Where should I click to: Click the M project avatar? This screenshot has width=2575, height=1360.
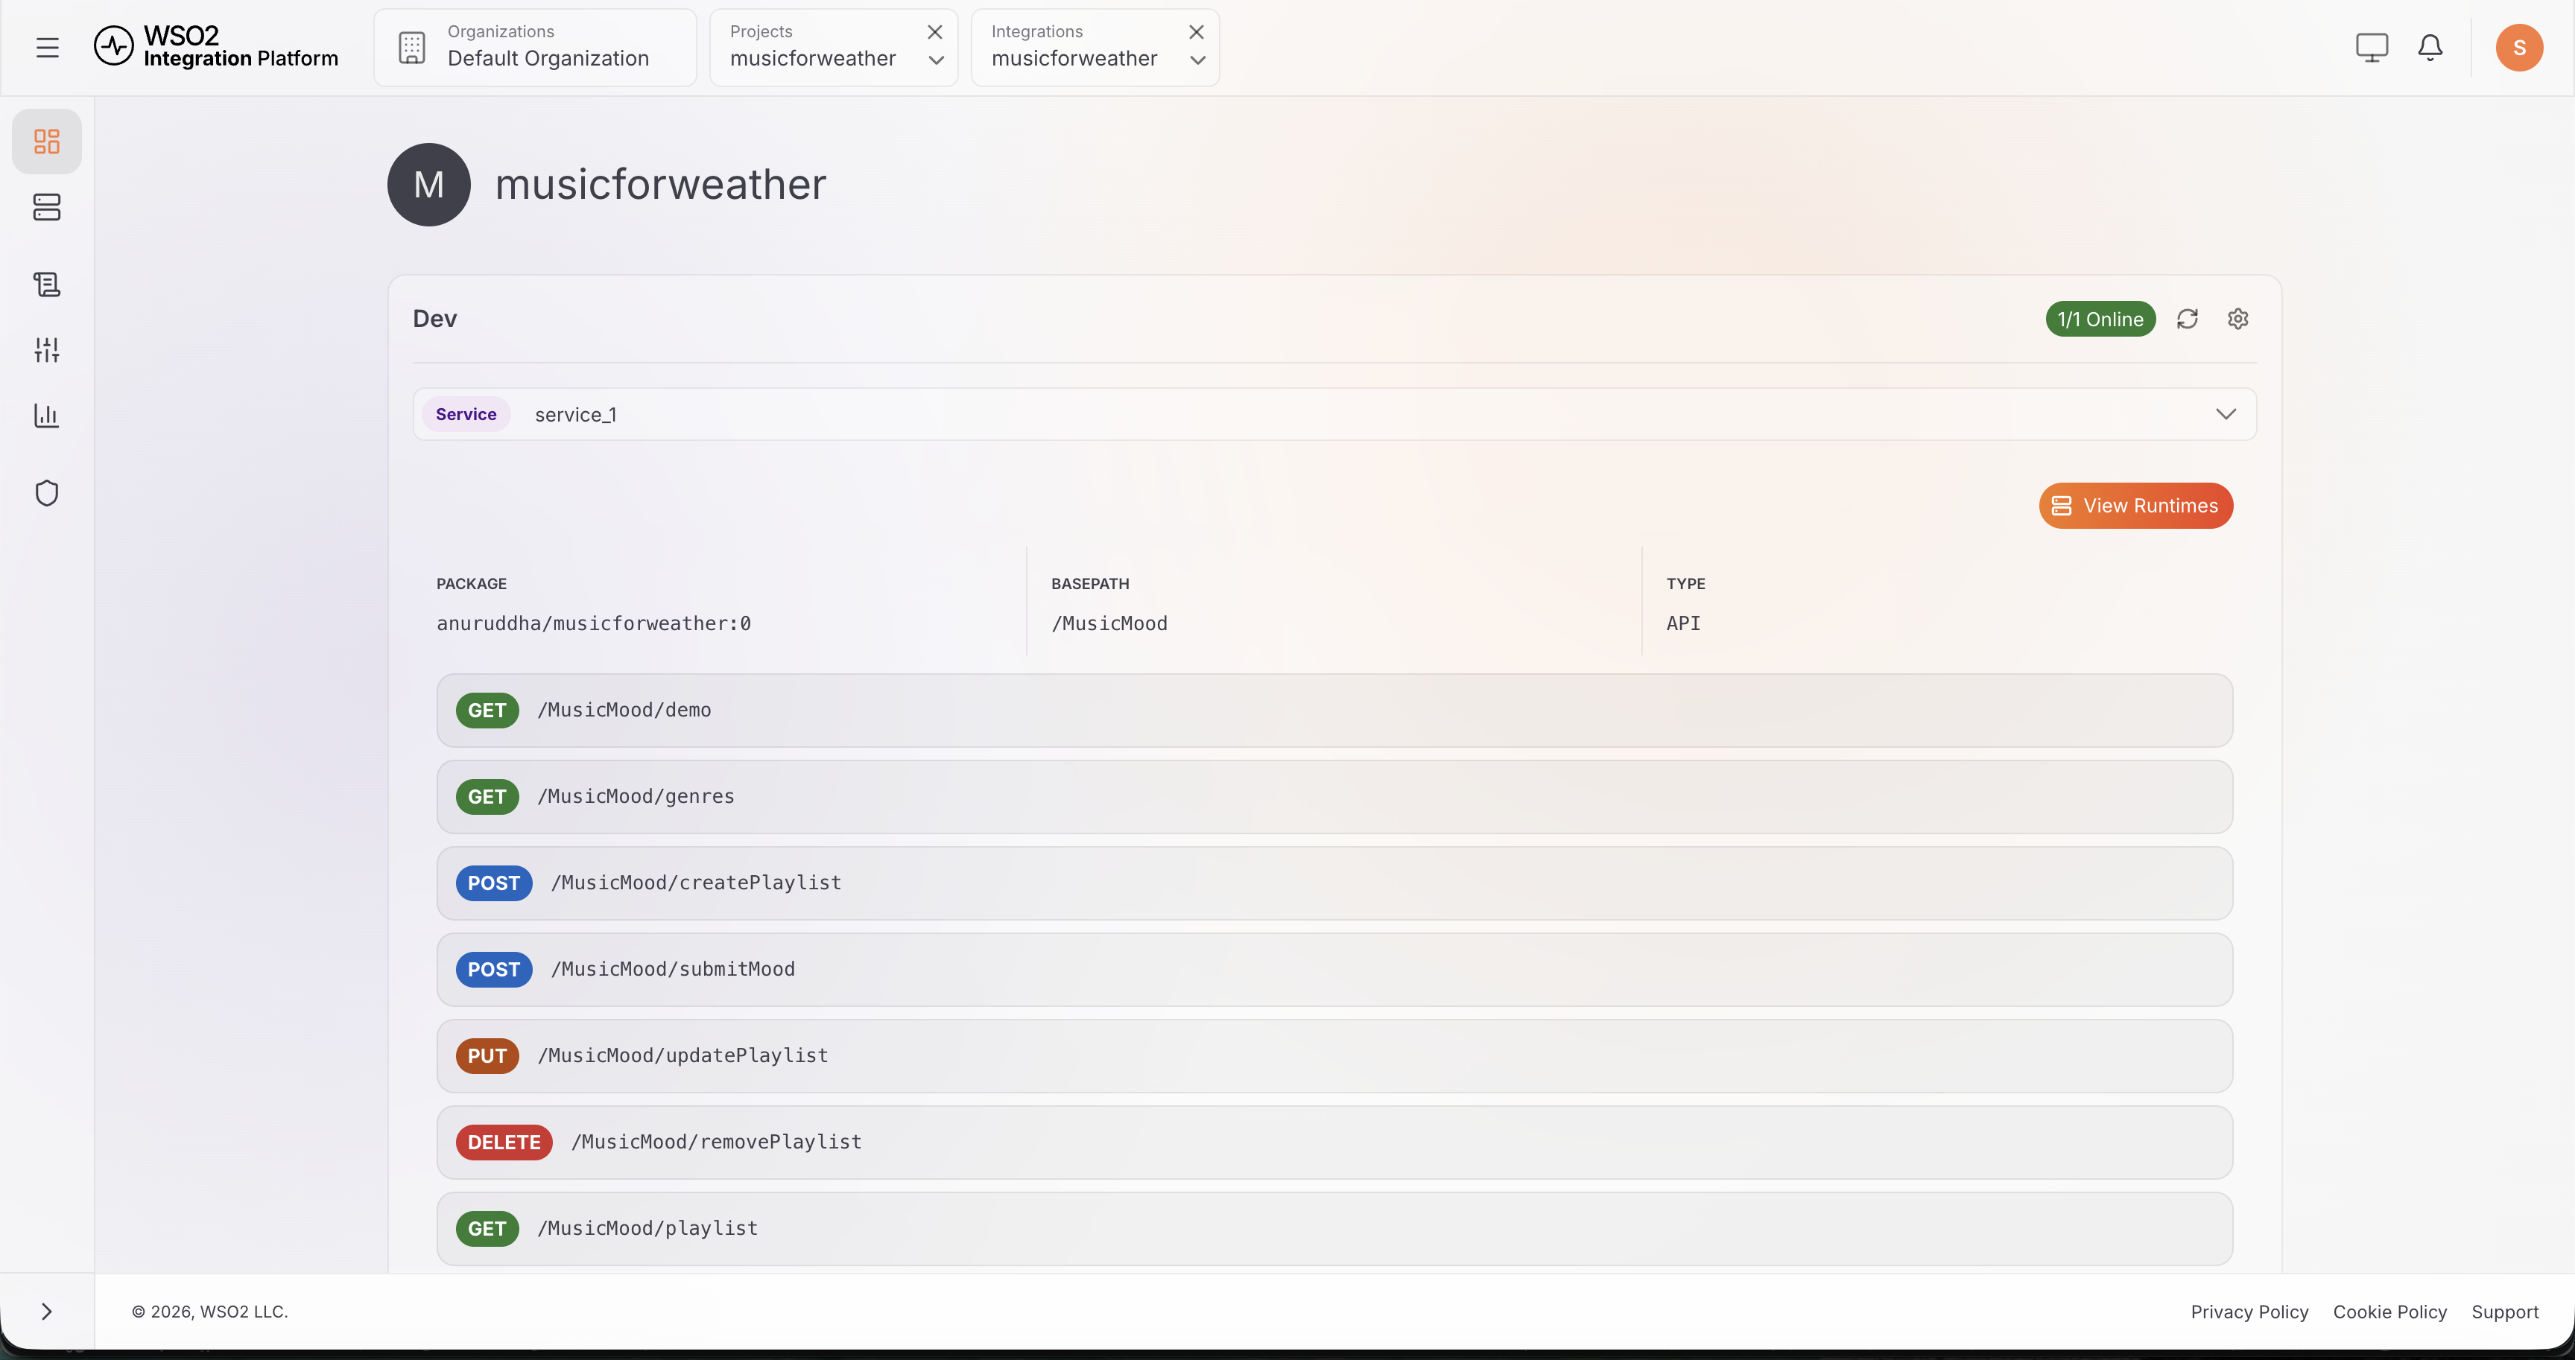[x=429, y=184]
